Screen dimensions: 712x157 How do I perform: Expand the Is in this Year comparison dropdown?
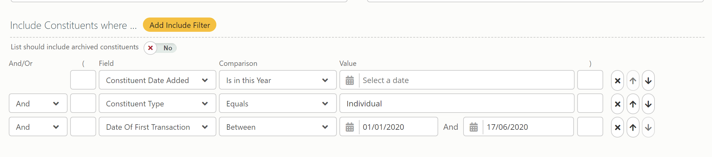click(x=278, y=80)
